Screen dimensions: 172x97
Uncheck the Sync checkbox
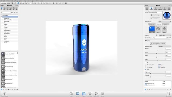click(x=146, y=70)
